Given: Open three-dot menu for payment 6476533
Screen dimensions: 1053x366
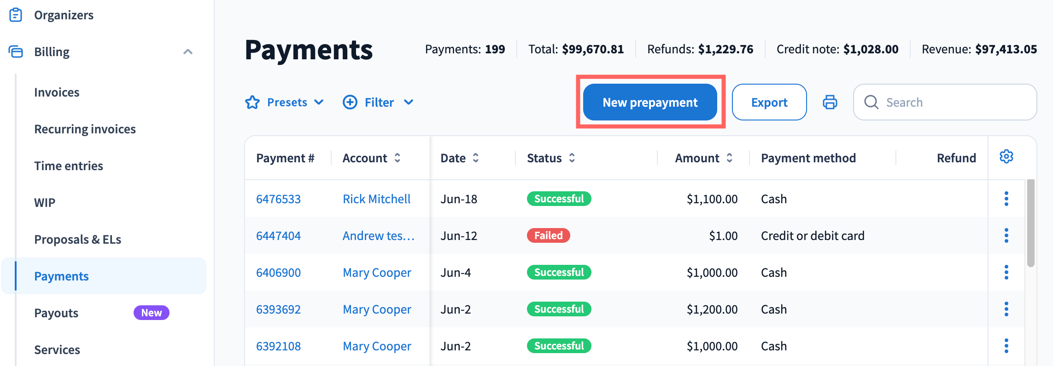Looking at the screenshot, I should (1006, 199).
